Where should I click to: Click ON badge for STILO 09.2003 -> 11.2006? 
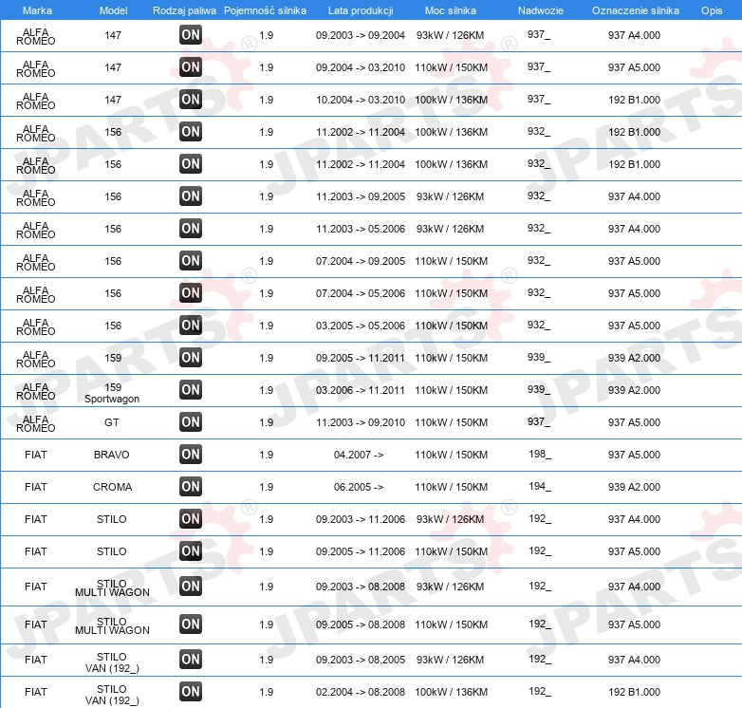[x=191, y=519]
